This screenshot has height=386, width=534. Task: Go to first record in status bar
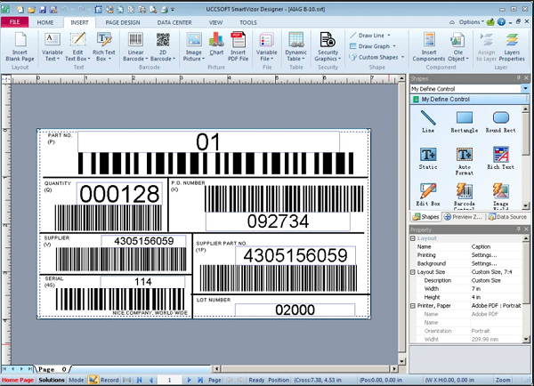140,380
